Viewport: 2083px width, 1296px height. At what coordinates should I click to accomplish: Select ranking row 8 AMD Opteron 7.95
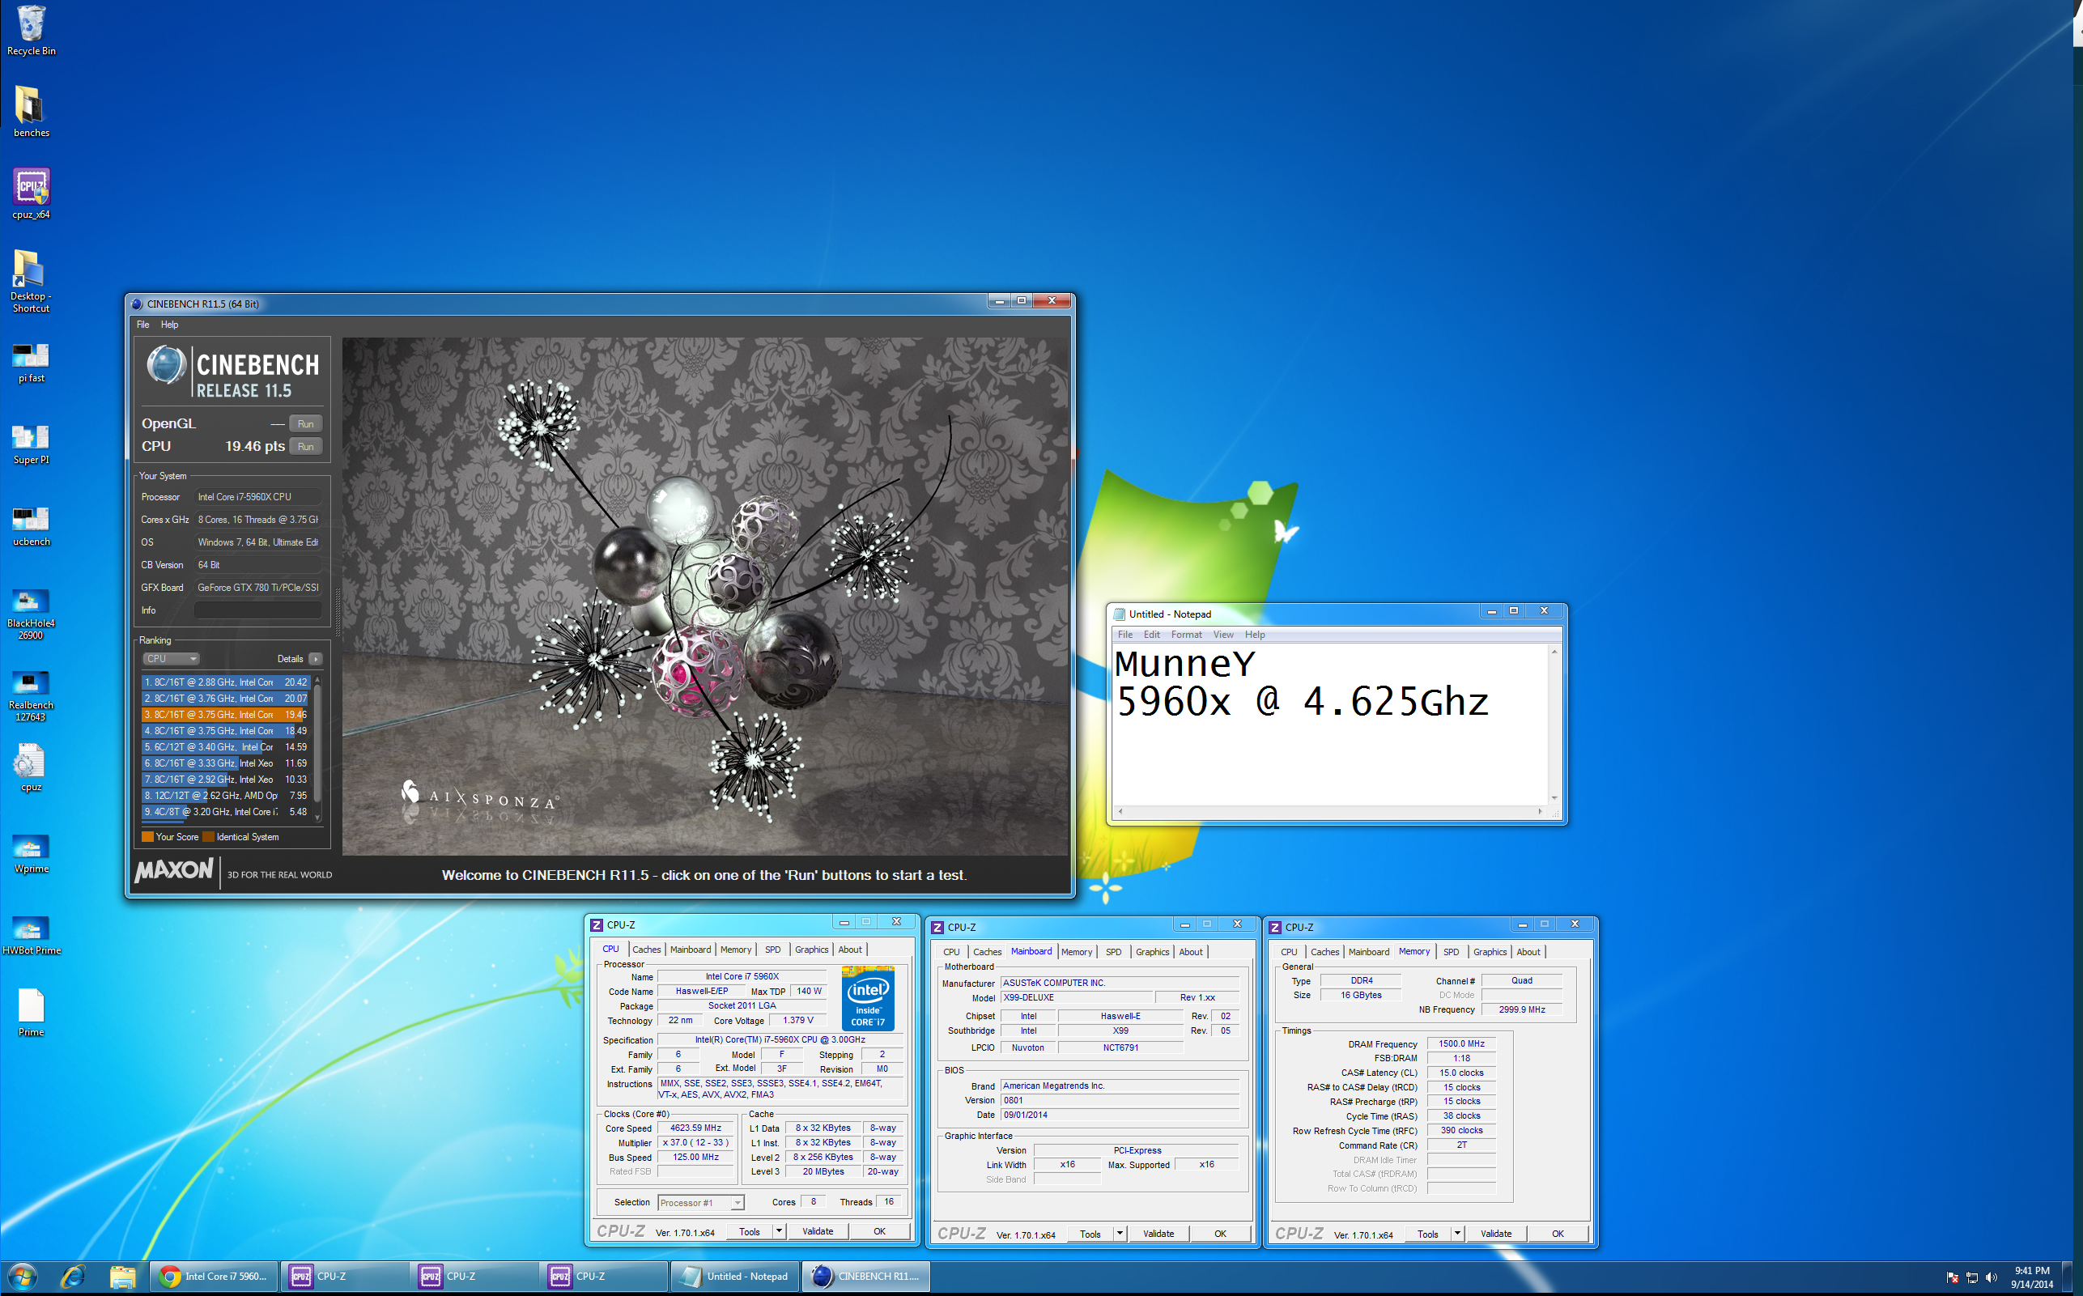[225, 796]
